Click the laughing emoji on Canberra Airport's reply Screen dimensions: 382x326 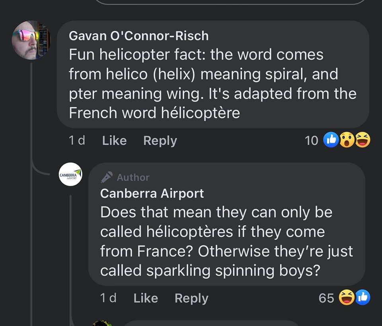[347, 297]
